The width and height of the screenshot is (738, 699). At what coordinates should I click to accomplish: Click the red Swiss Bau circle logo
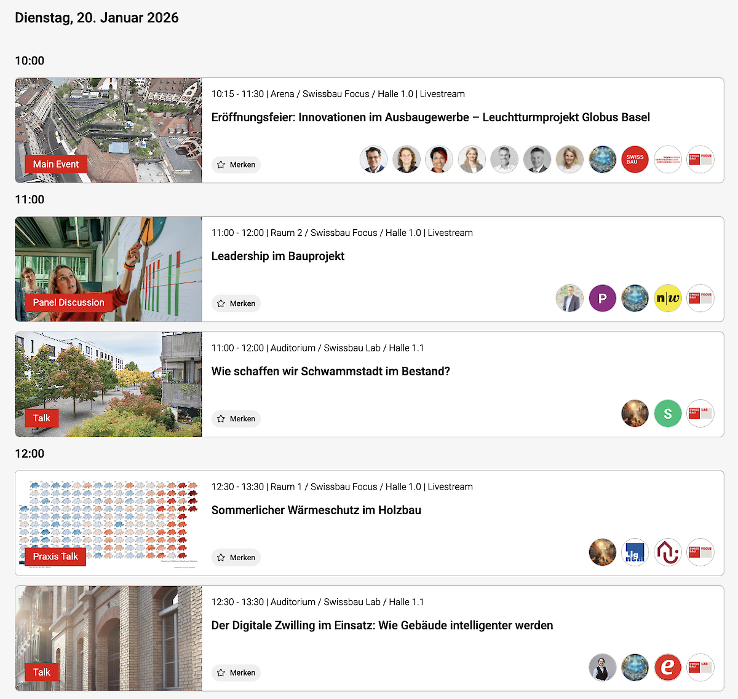[x=635, y=160]
